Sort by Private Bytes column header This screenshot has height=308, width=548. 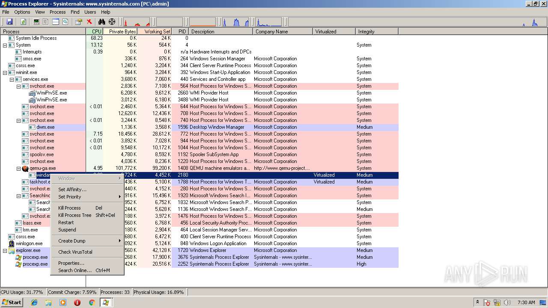pos(120,32)
